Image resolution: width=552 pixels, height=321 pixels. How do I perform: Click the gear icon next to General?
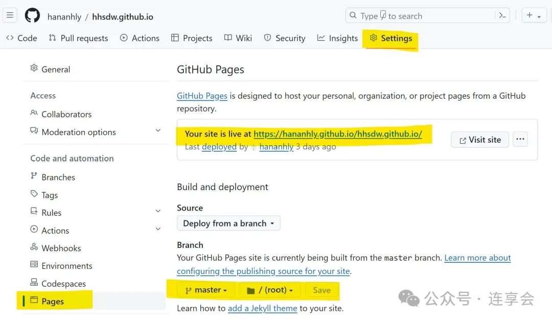34,68
